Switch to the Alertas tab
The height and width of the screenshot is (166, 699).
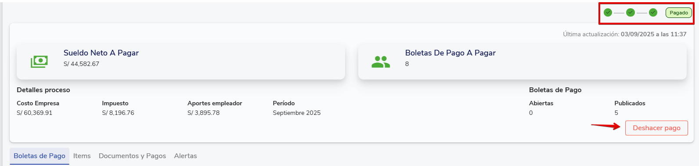coord(185,156)
